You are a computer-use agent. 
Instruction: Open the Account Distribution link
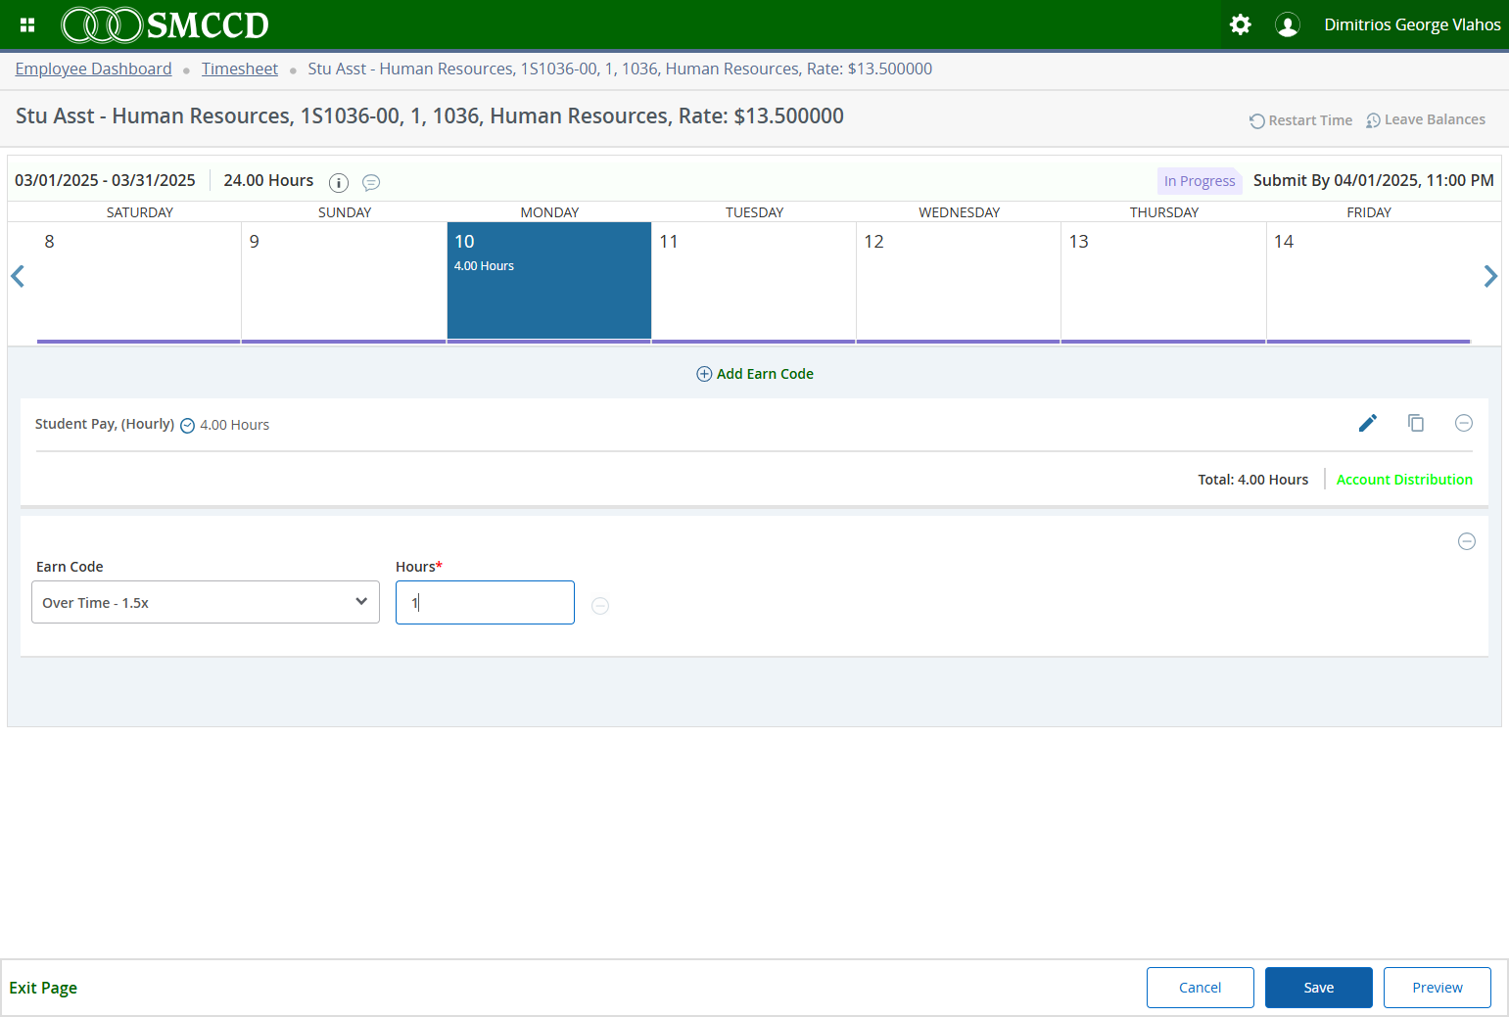tap(1404, 480)
